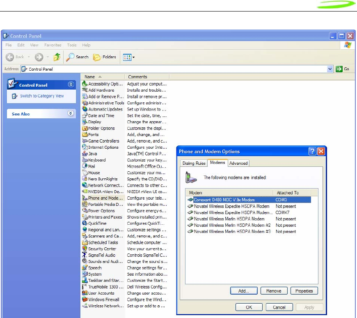357x318 pixels.
Task: Switch to the Advanced tab
Action: [x=238, y=163]
